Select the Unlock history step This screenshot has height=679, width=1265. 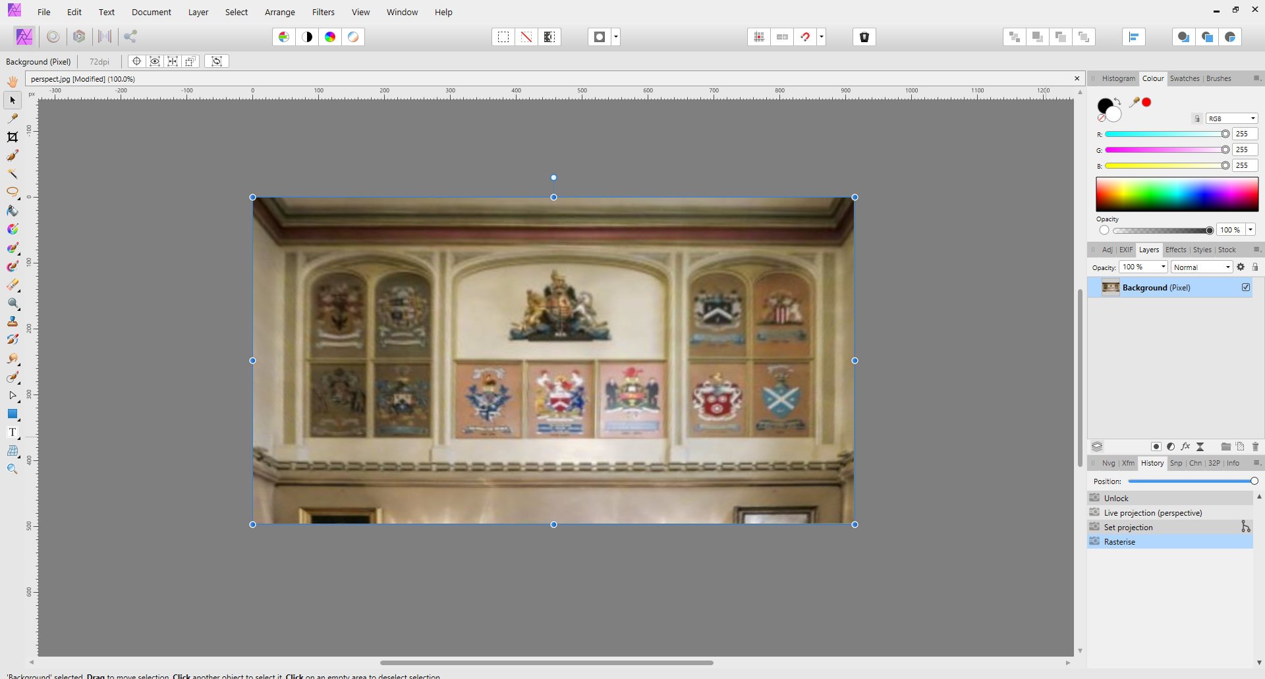click(1170, 498)
